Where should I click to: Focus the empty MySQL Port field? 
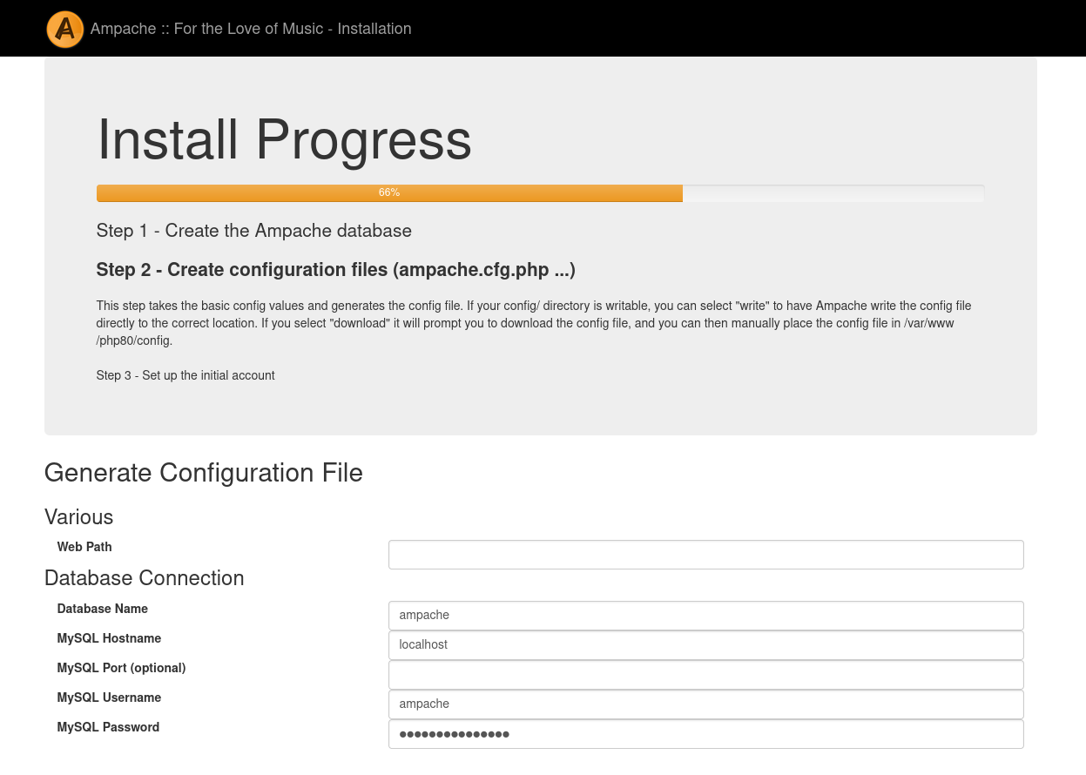(705, 675)
